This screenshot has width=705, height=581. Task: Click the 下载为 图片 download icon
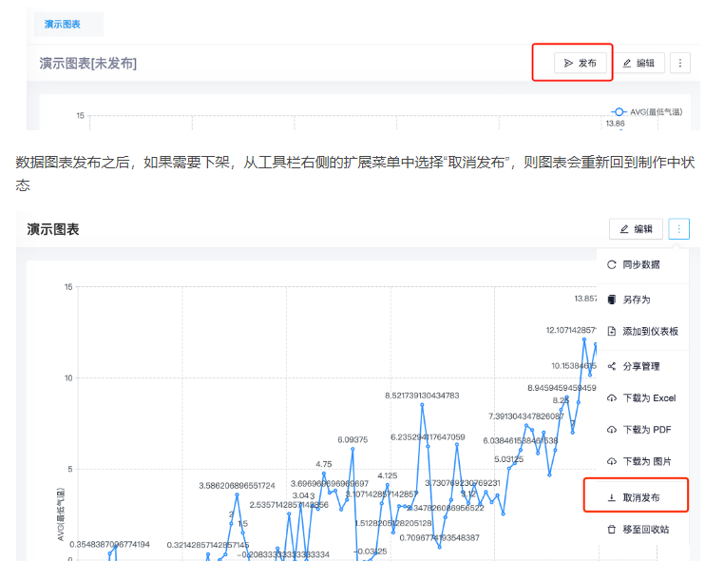tap(612, 461)
